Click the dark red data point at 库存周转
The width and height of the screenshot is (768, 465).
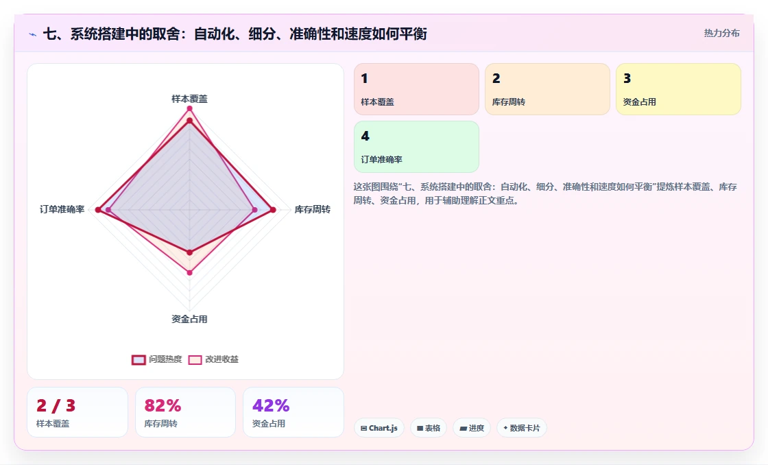coord(274,210)
